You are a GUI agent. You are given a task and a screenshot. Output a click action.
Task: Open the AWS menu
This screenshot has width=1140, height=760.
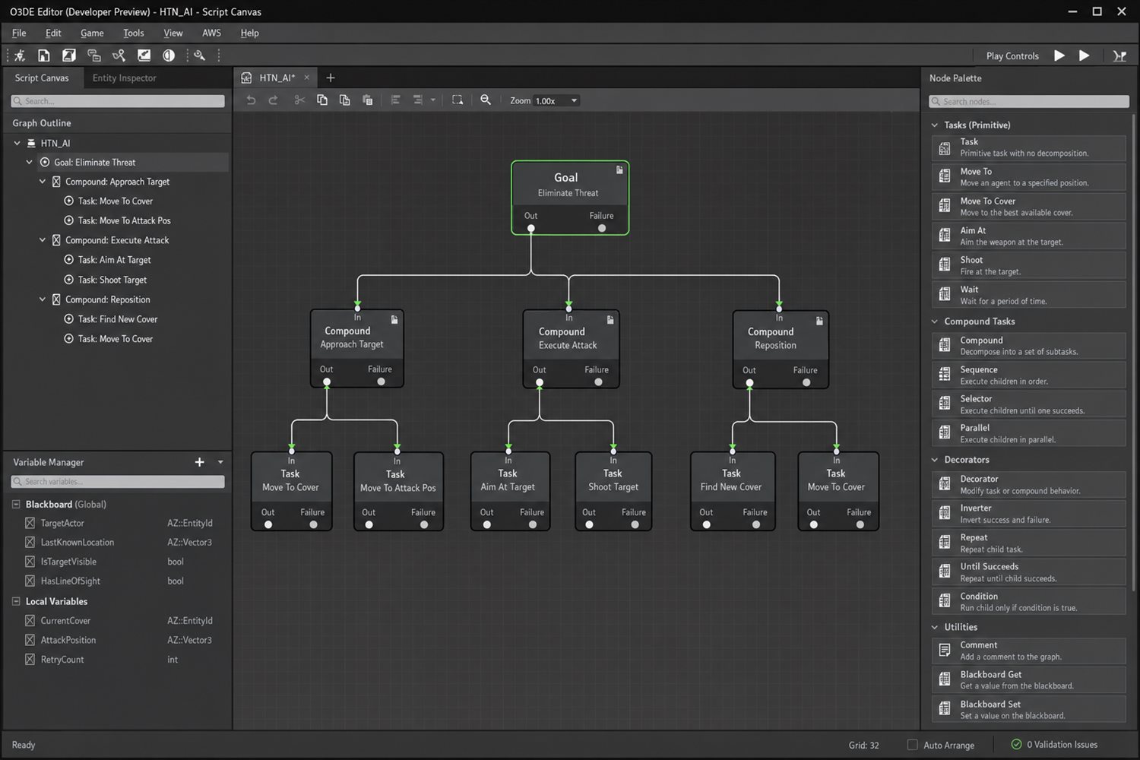click(x=211, y=33)
